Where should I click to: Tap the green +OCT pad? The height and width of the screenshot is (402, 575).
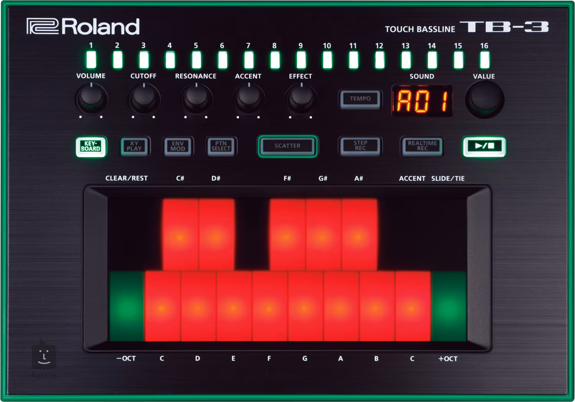click(x=448, y=306)
